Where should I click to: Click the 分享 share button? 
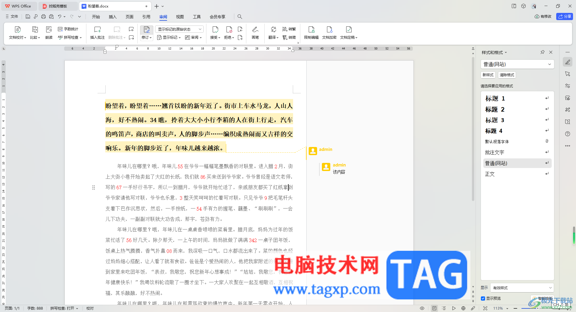click(x=565, y=16)
